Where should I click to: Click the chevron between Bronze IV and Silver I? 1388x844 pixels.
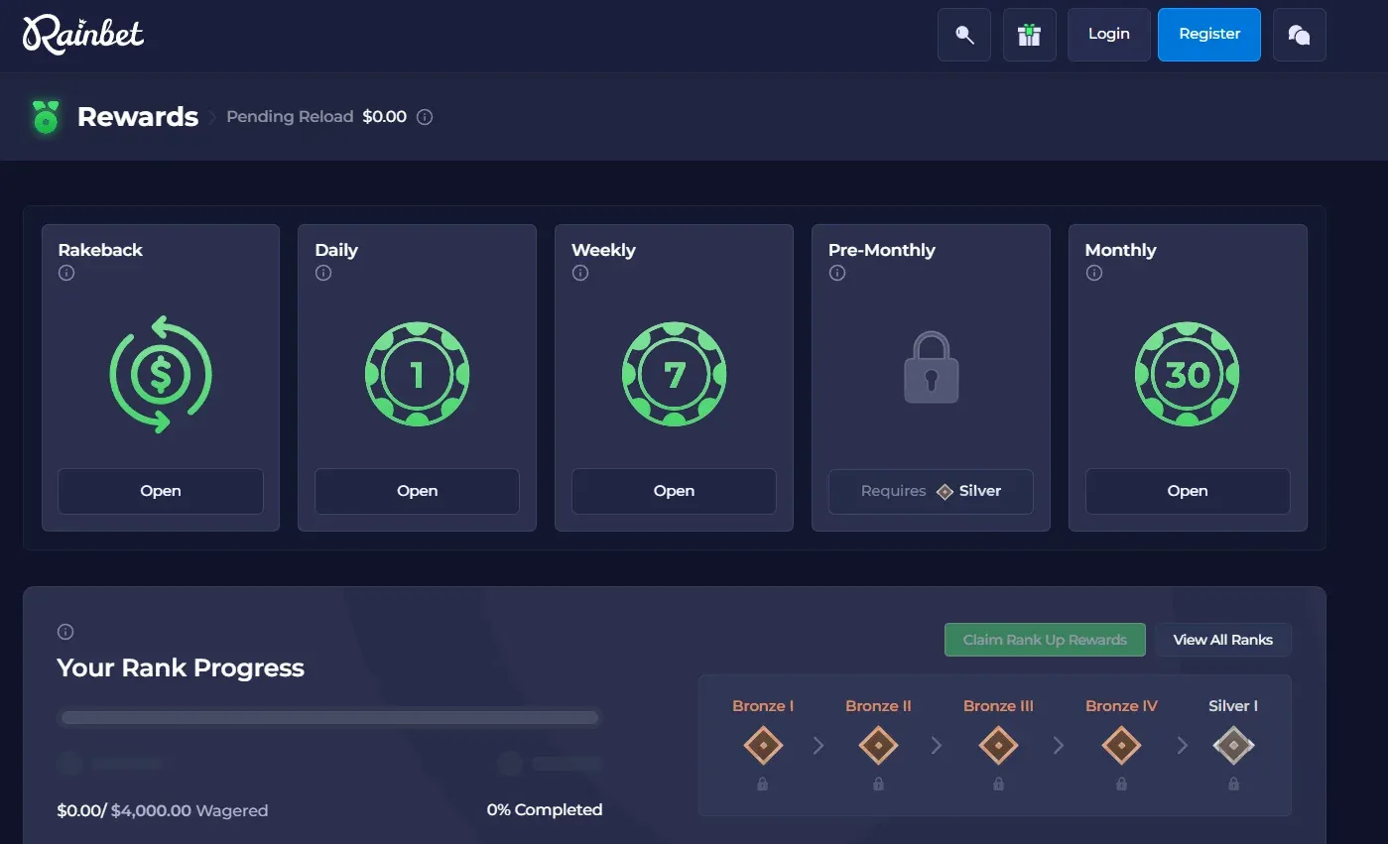tap(1181, 745)
